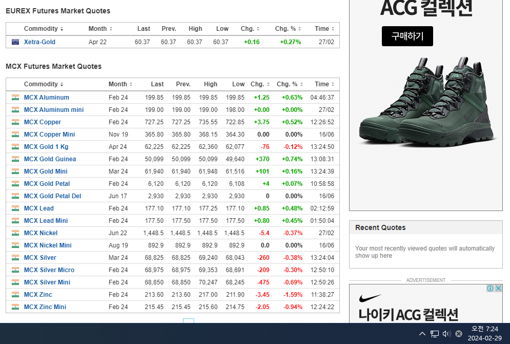Sort EUREX table by Month
Image resolution: width=510 pixels, height=344 pixels.
pyautogui.click(x=100, y=29)
